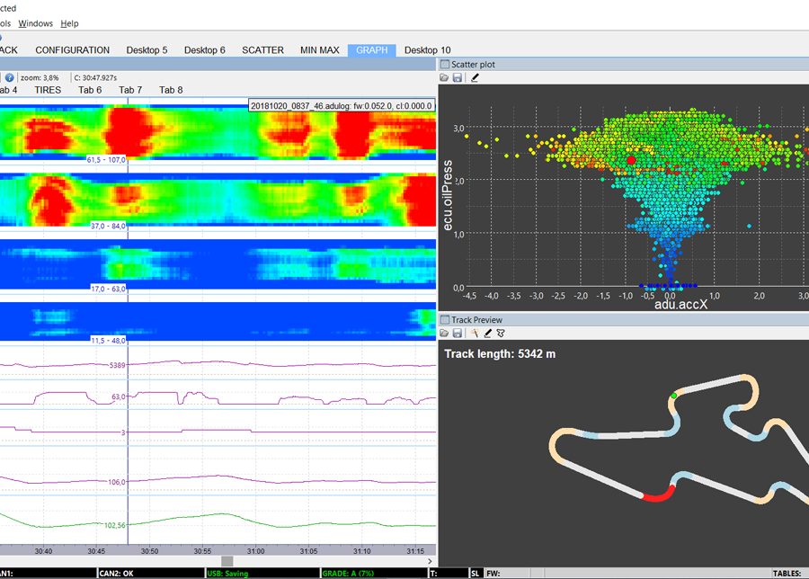Click the 31:00 mark on time axis
Image resolution: width=809 pixels, height=579 pixels.
[x=255, y=550]
